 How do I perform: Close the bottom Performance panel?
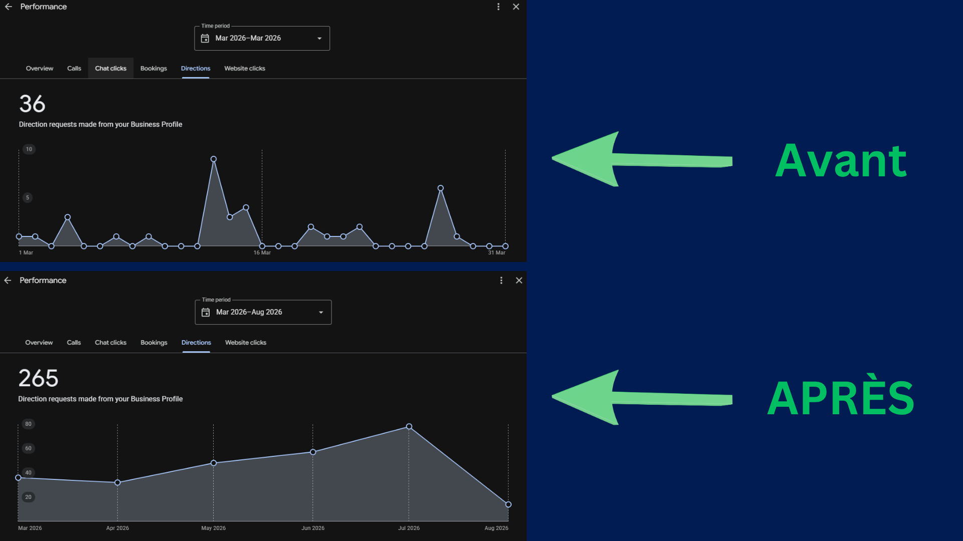pos(519,281)
